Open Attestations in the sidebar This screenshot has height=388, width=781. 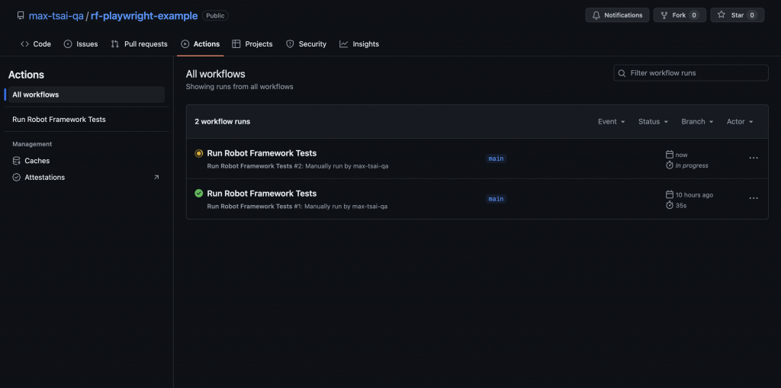pos(44,178)
